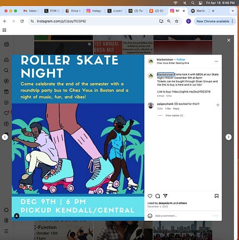The height and width of the screenshot is (240, 239).
Task: Reload the page in Chrome
Action: [x=22, y=21]
